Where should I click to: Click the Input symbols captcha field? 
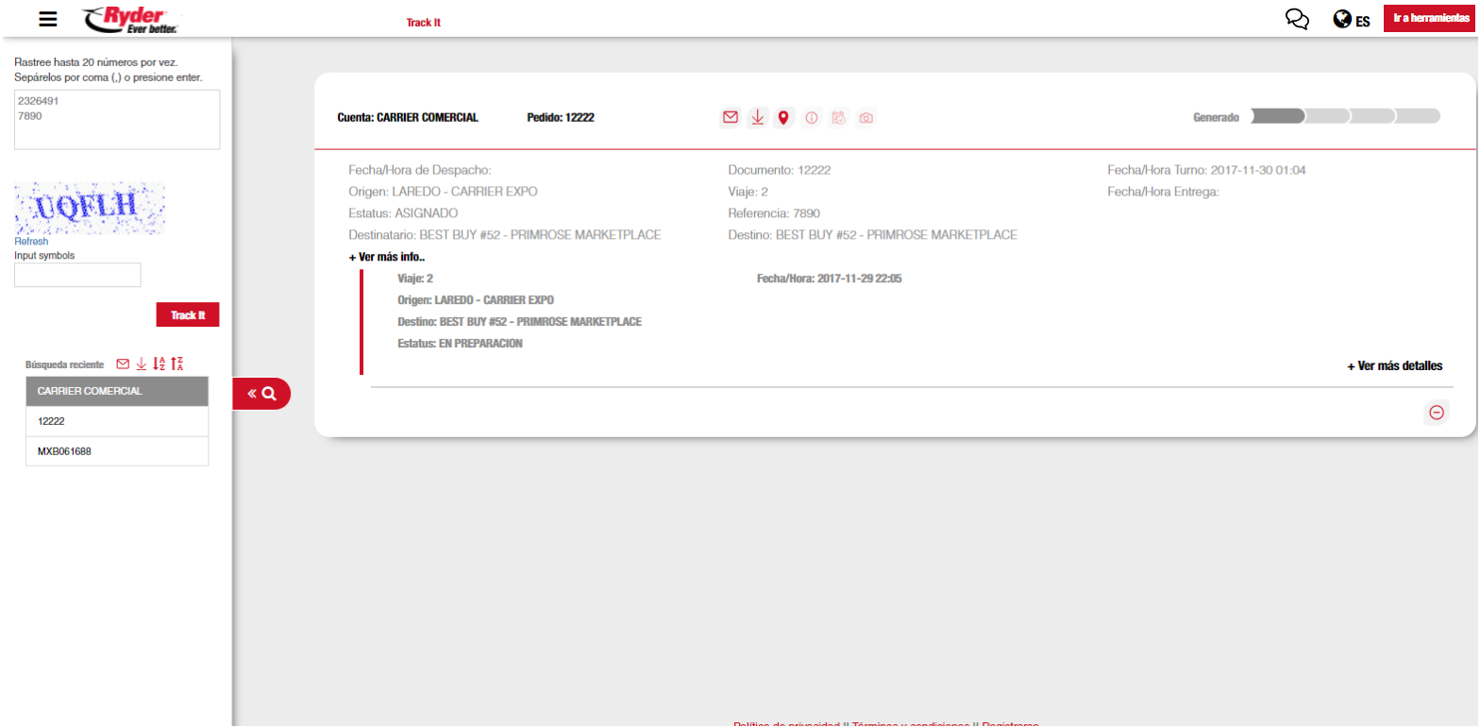77,275
